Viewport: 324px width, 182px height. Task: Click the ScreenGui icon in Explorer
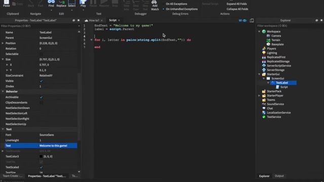click(268, 78)
